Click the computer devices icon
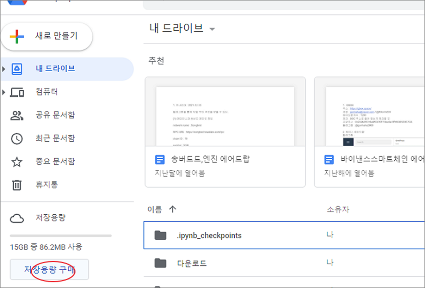Image resolution: width=425 pixels, height=288 pixels. coord(17,92)
